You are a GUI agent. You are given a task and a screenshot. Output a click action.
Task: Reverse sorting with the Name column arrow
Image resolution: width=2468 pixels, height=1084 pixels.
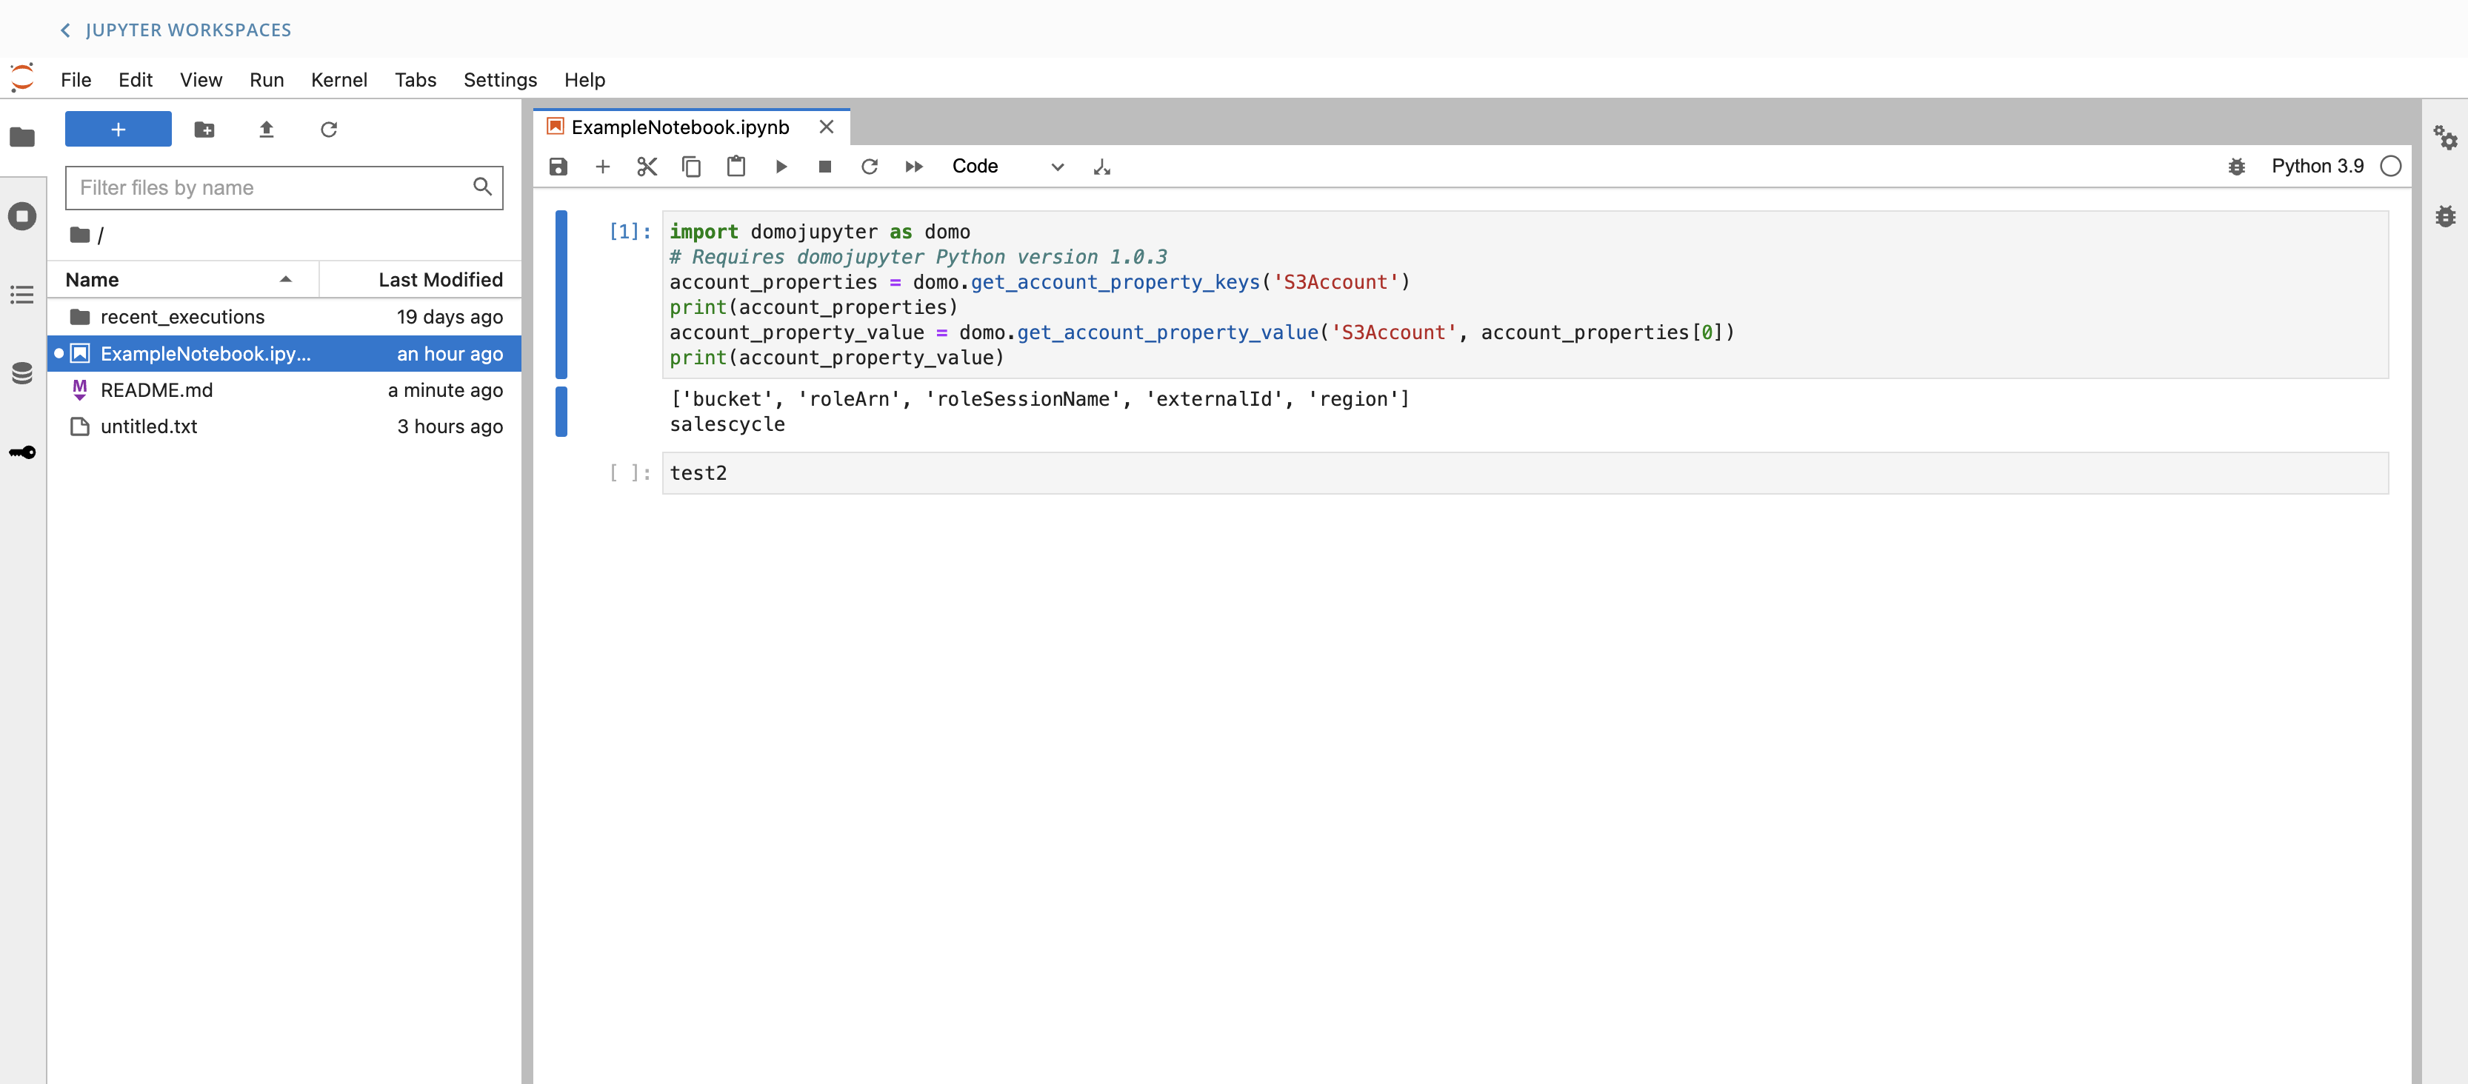(x=285, y=280)
